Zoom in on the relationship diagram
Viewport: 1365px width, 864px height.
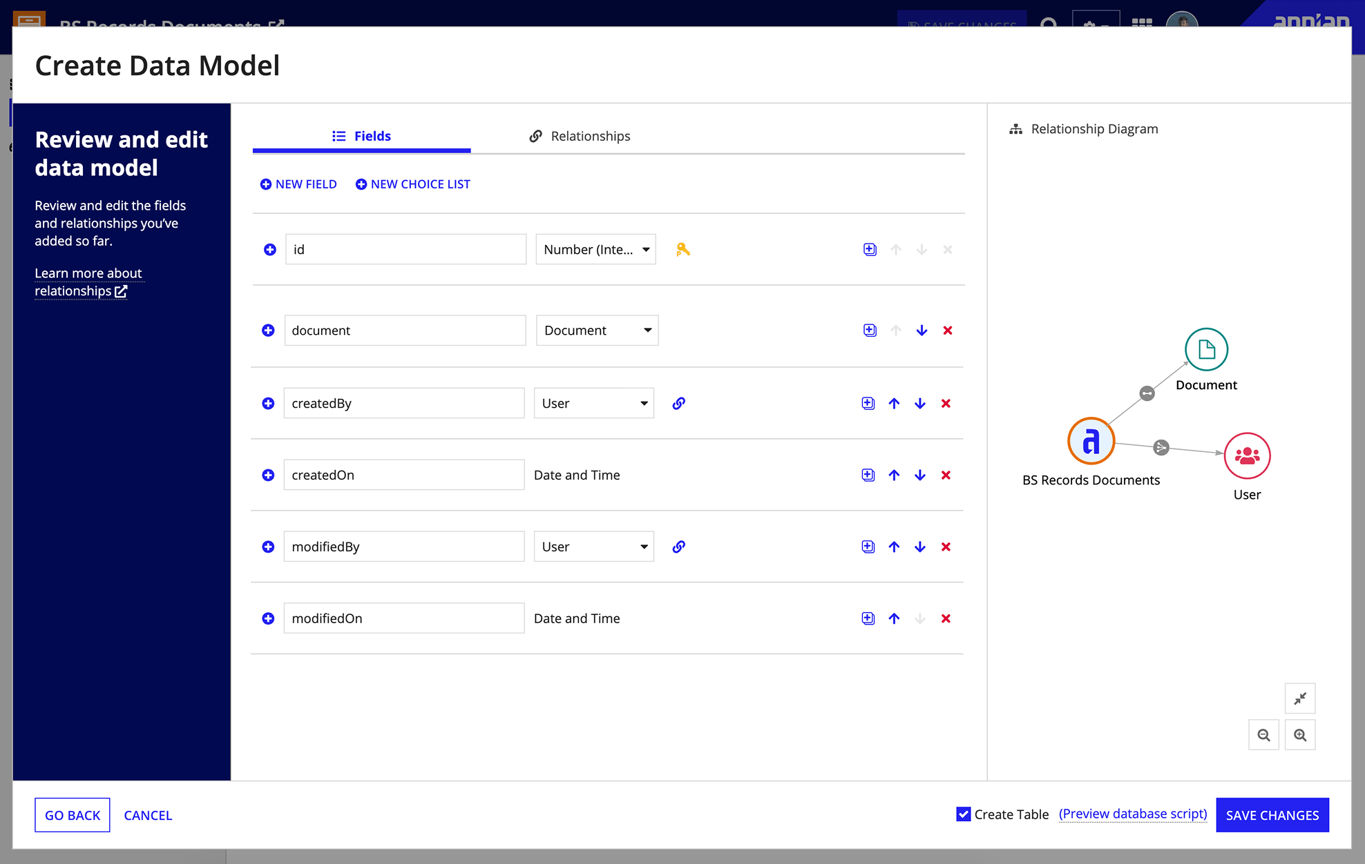(x=1299, y=735)
